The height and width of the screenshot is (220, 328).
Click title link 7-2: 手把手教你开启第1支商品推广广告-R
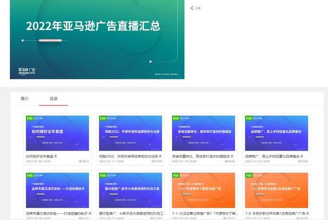click(277, 213)
